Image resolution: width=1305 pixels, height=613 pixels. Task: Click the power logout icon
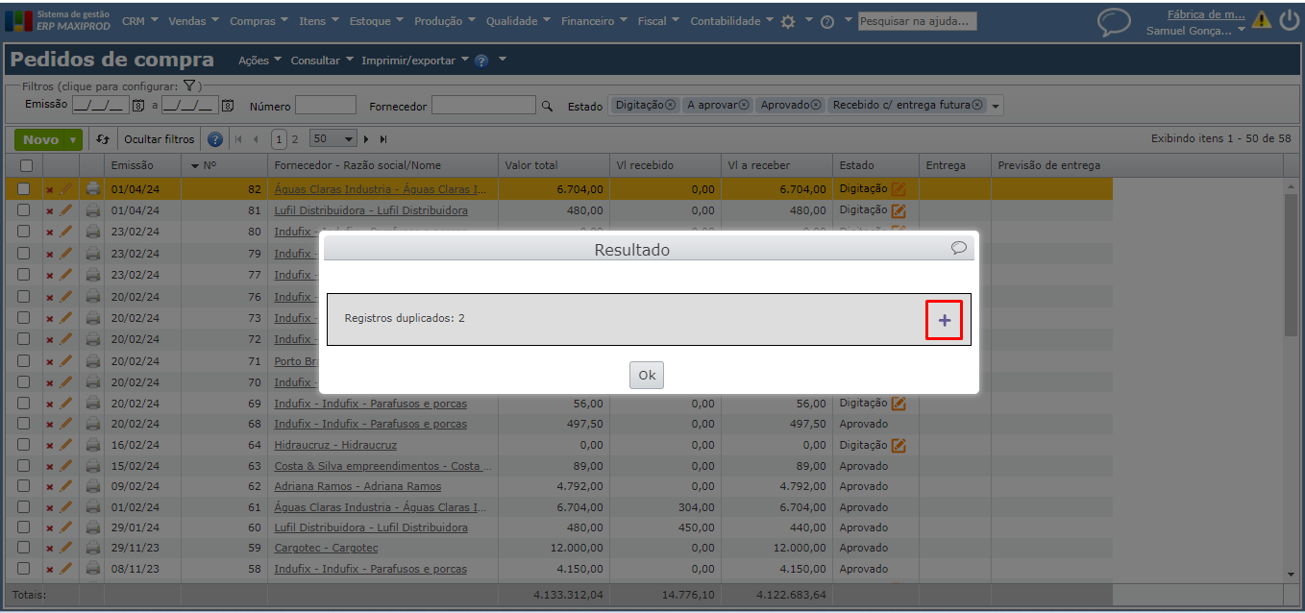[1289, 20]
